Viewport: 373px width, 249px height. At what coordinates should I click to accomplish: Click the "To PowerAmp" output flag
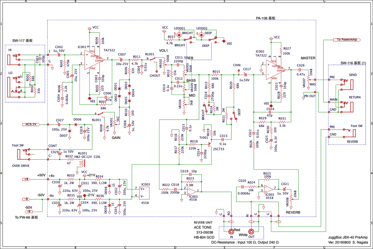click(x=347, y=40)
